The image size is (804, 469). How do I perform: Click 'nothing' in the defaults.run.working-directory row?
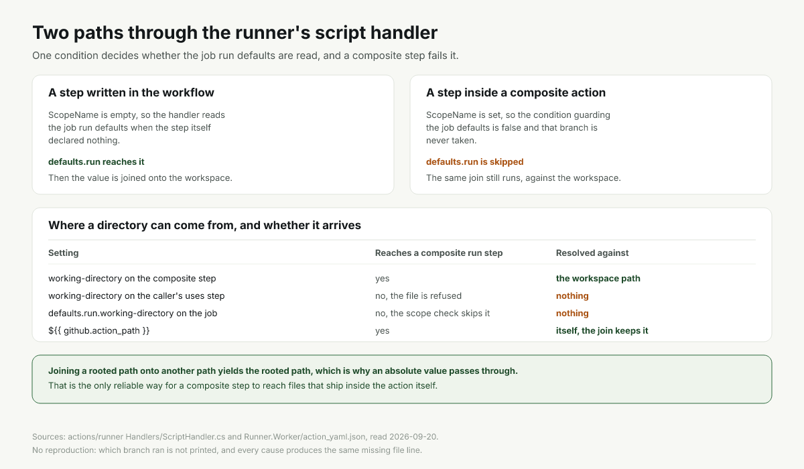(x=572, y=313)
